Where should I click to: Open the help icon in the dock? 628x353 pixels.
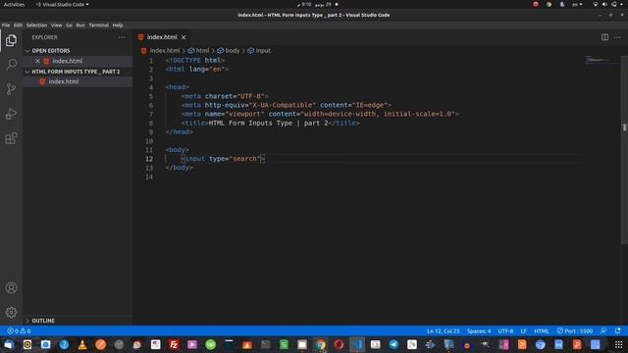coord(64,344)
